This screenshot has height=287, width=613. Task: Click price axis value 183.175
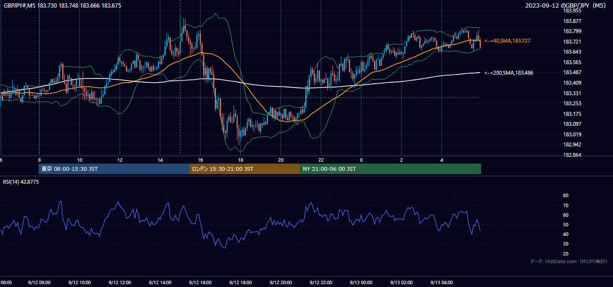(x=572, y=114)
